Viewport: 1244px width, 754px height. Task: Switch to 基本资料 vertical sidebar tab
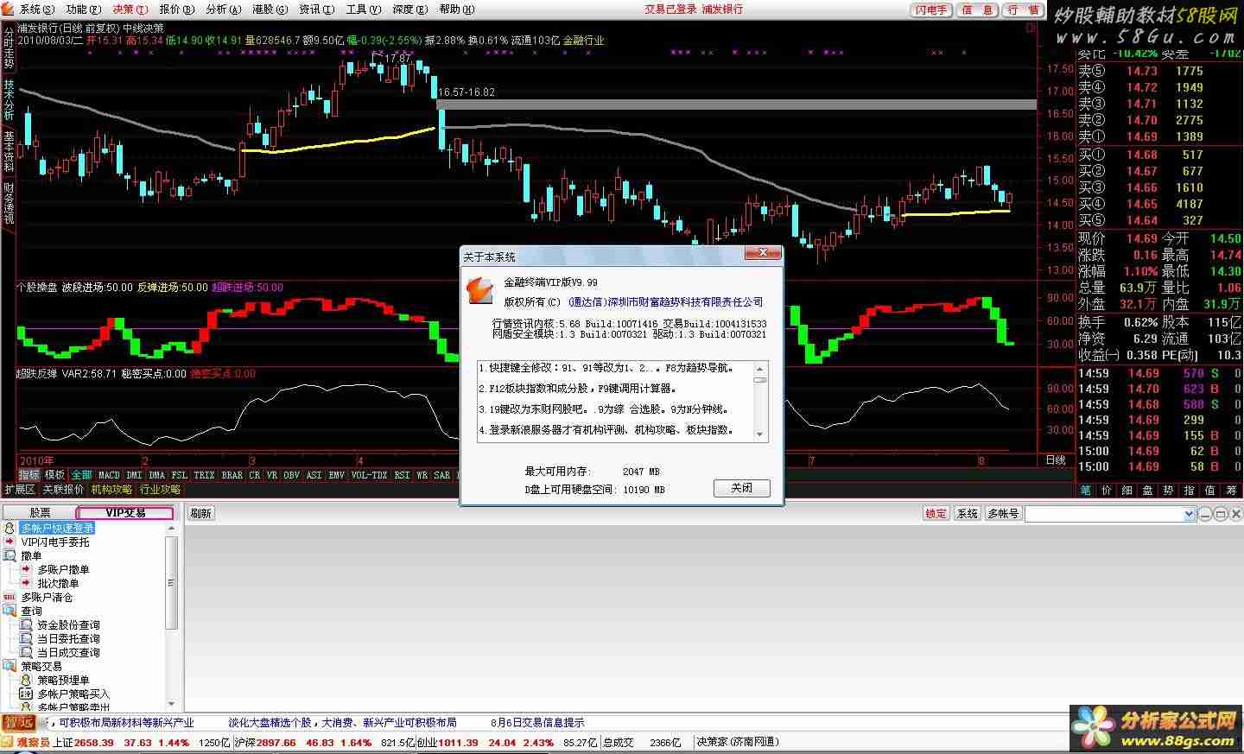[8, 151]
